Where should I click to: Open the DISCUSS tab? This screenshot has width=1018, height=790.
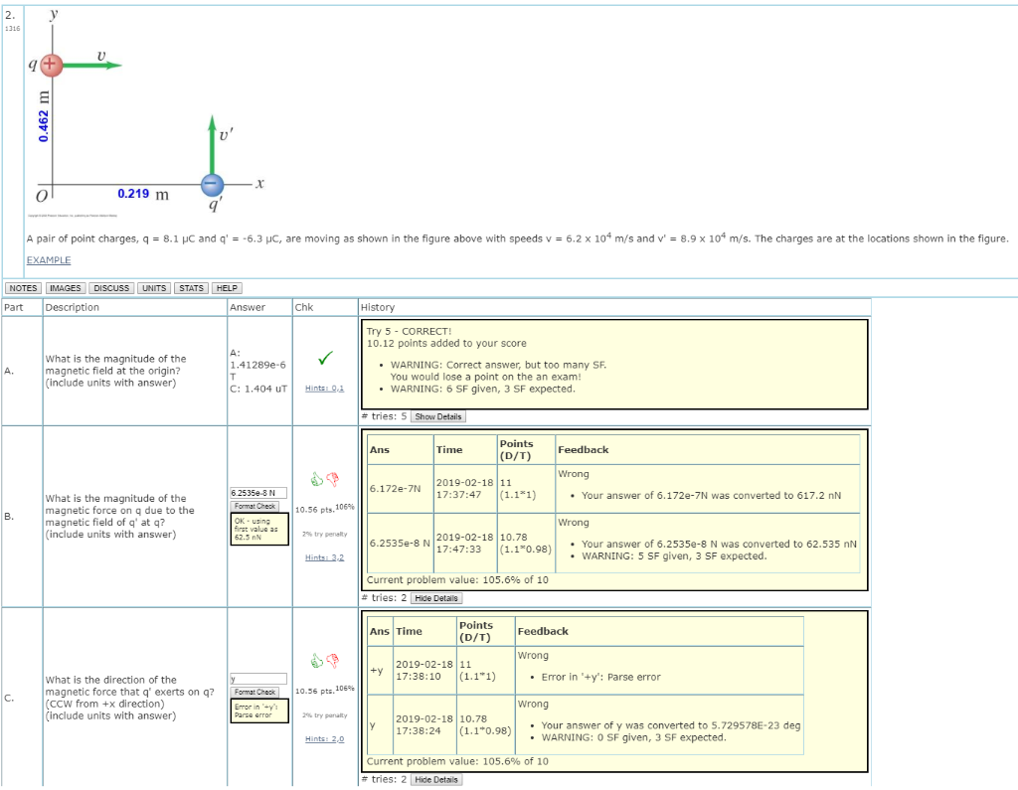pyautogui.click(x=111, y=288)
